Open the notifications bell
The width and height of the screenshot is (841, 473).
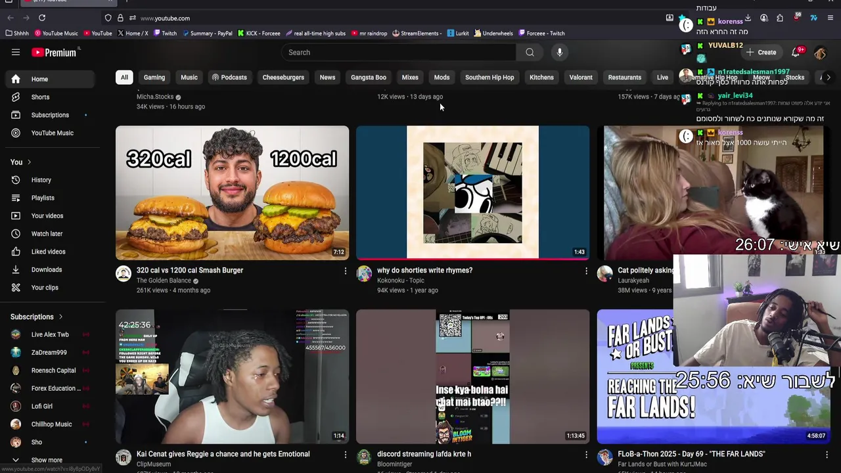[x=796, y=53]
